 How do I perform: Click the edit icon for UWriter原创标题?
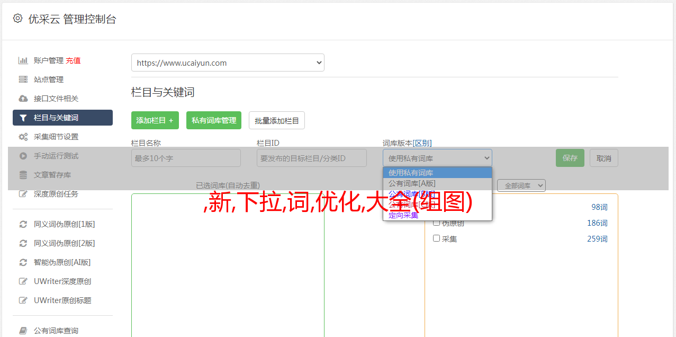click(23, 300)
